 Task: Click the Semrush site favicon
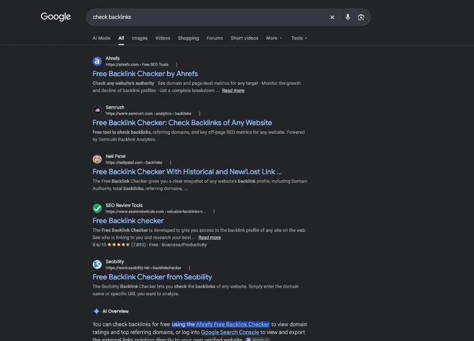tap(97, 110)
